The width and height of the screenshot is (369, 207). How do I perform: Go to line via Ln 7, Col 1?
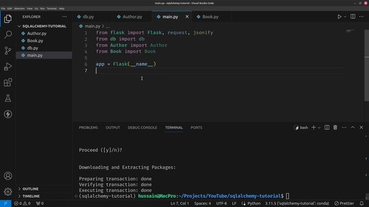(179, 204)
